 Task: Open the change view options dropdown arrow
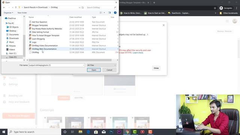click(x=104, y=13)
